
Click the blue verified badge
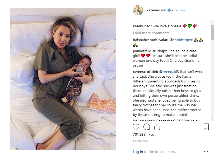[x=169, y=10]
